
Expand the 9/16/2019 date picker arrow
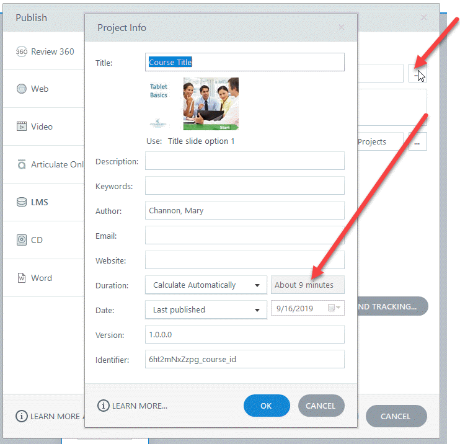coord(338,308)
